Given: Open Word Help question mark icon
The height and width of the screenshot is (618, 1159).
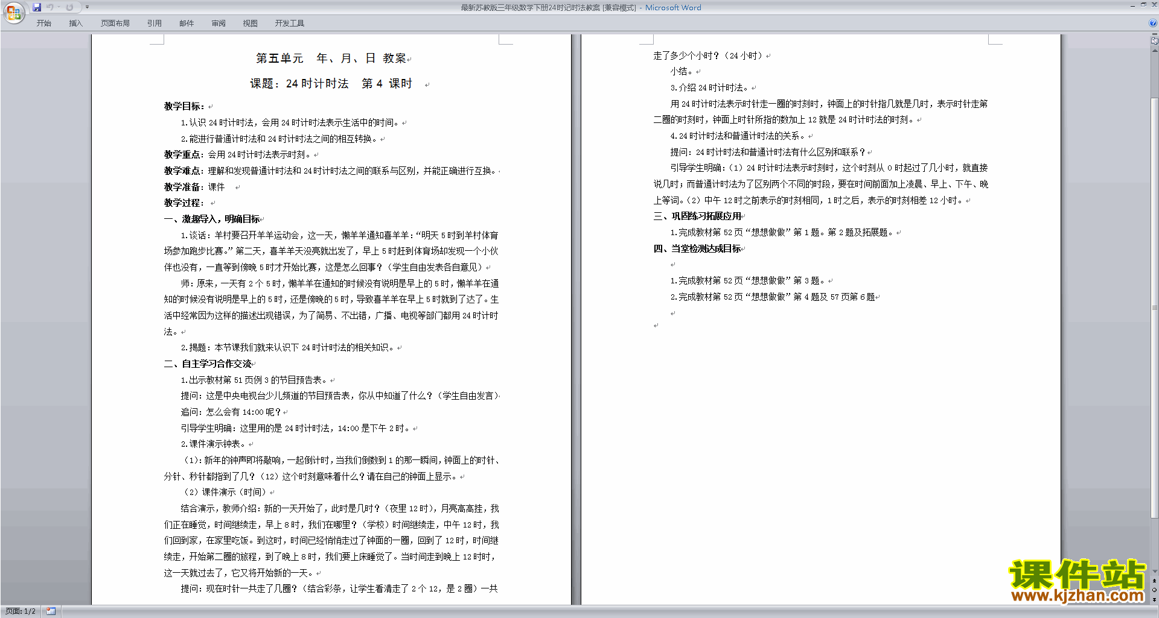Looking at the screenshot, I should coord(1153,23).
